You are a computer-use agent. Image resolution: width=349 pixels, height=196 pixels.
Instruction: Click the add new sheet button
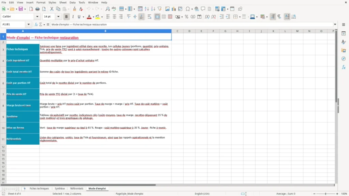click(25, 189)
